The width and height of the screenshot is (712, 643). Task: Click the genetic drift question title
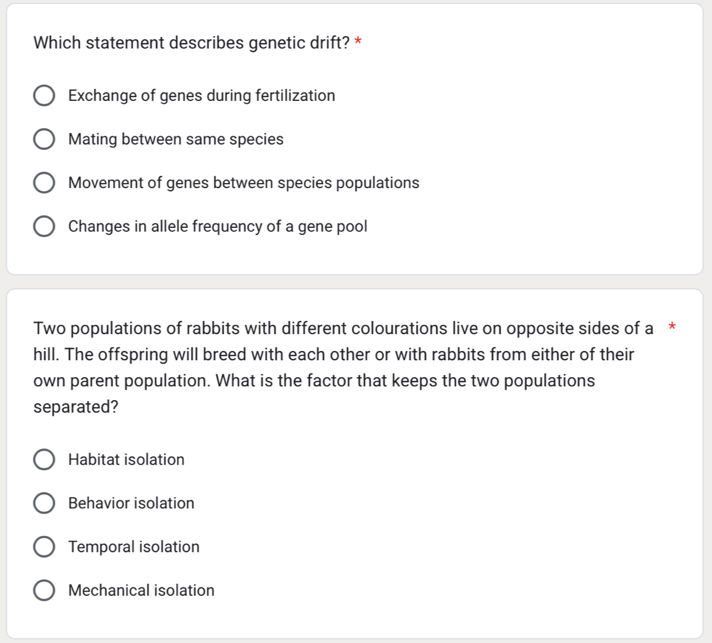point(192,42)
